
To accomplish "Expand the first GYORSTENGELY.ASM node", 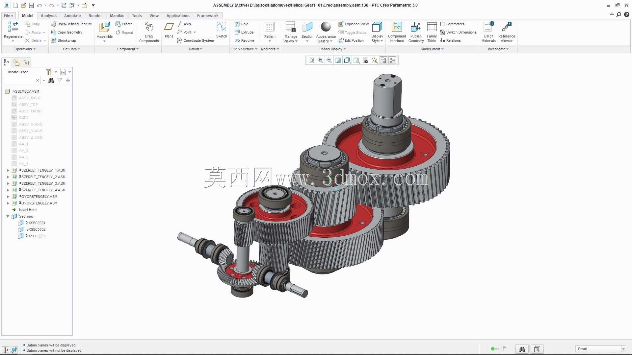I will (x=8, y=197).
